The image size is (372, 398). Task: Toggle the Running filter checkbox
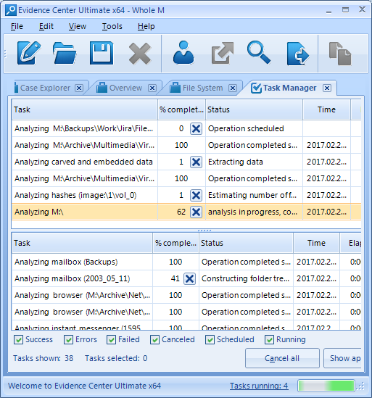click(269, 339)
